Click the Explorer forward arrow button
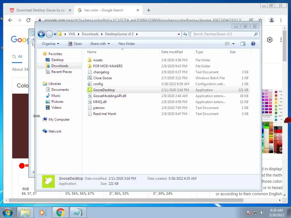 [x=49, y=34]
